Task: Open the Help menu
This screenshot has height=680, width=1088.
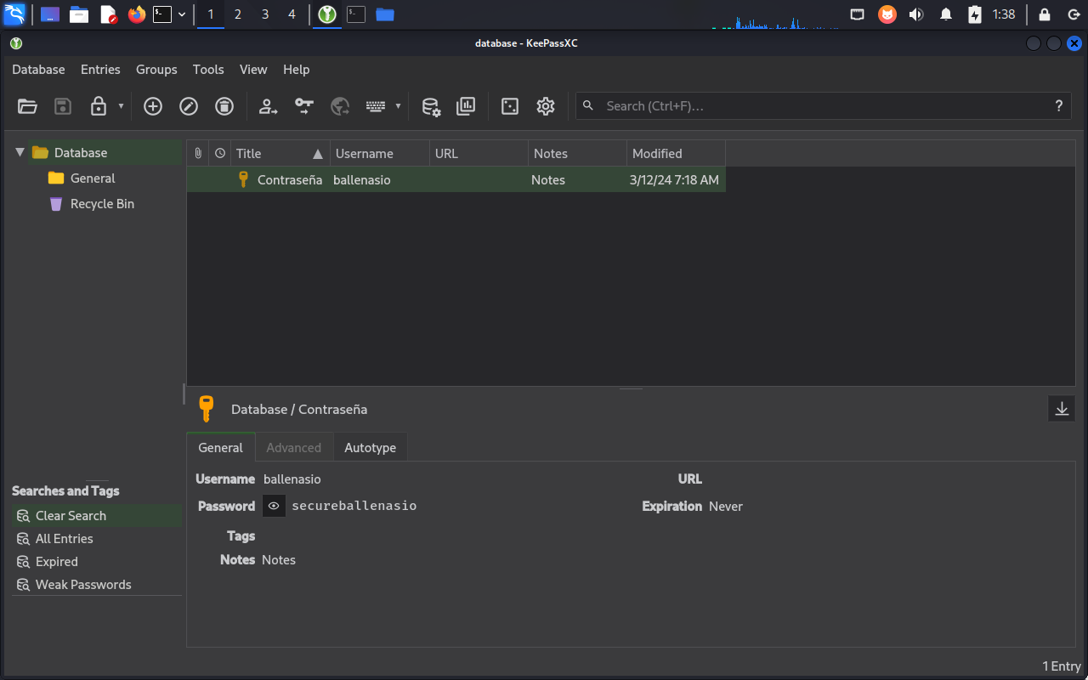Action: [x=297, y=70]
